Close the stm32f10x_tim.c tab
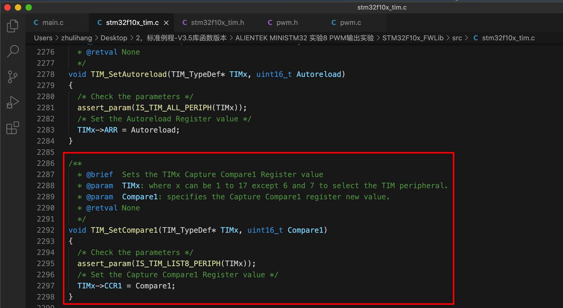Image resolution: width=563 pixels, height=308 pixels. [166, 23]
